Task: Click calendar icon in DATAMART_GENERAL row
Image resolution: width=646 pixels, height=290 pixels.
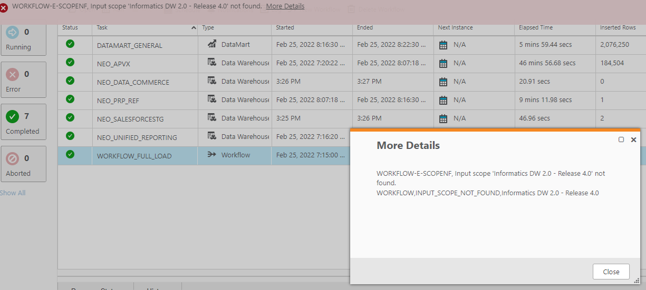Action: pyautogui.click(x=443, y=45)
